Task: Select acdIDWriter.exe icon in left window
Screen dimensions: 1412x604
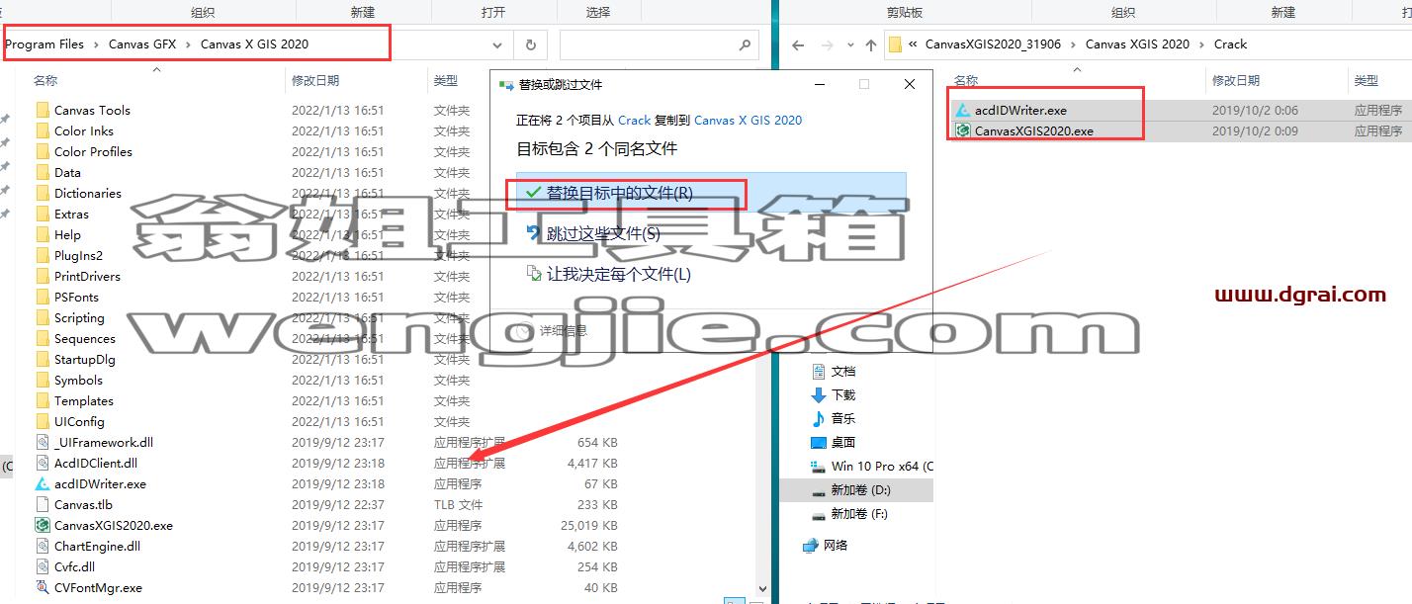Action: coord(43,483)
